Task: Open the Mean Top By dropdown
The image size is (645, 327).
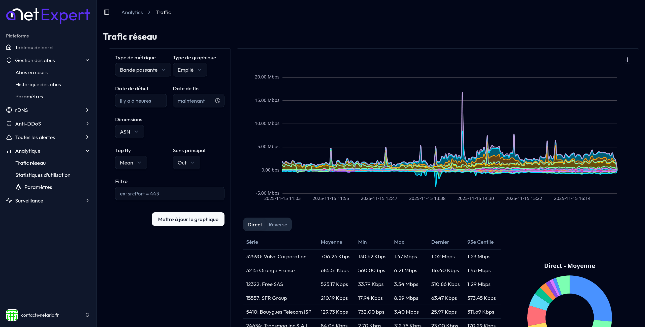Action: [131, 162]
